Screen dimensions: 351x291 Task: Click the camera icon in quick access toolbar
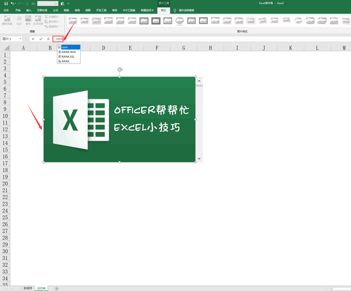[33, 4]
